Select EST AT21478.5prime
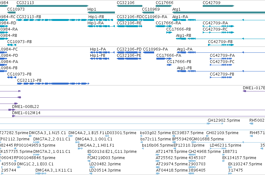This screenshot has width=265, height=175. [x=172, y=152]
